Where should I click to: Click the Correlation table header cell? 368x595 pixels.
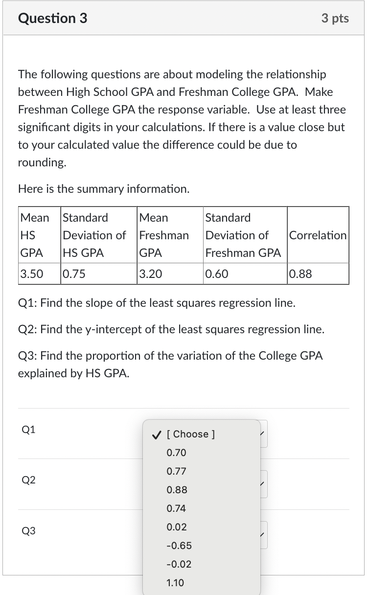318,235
